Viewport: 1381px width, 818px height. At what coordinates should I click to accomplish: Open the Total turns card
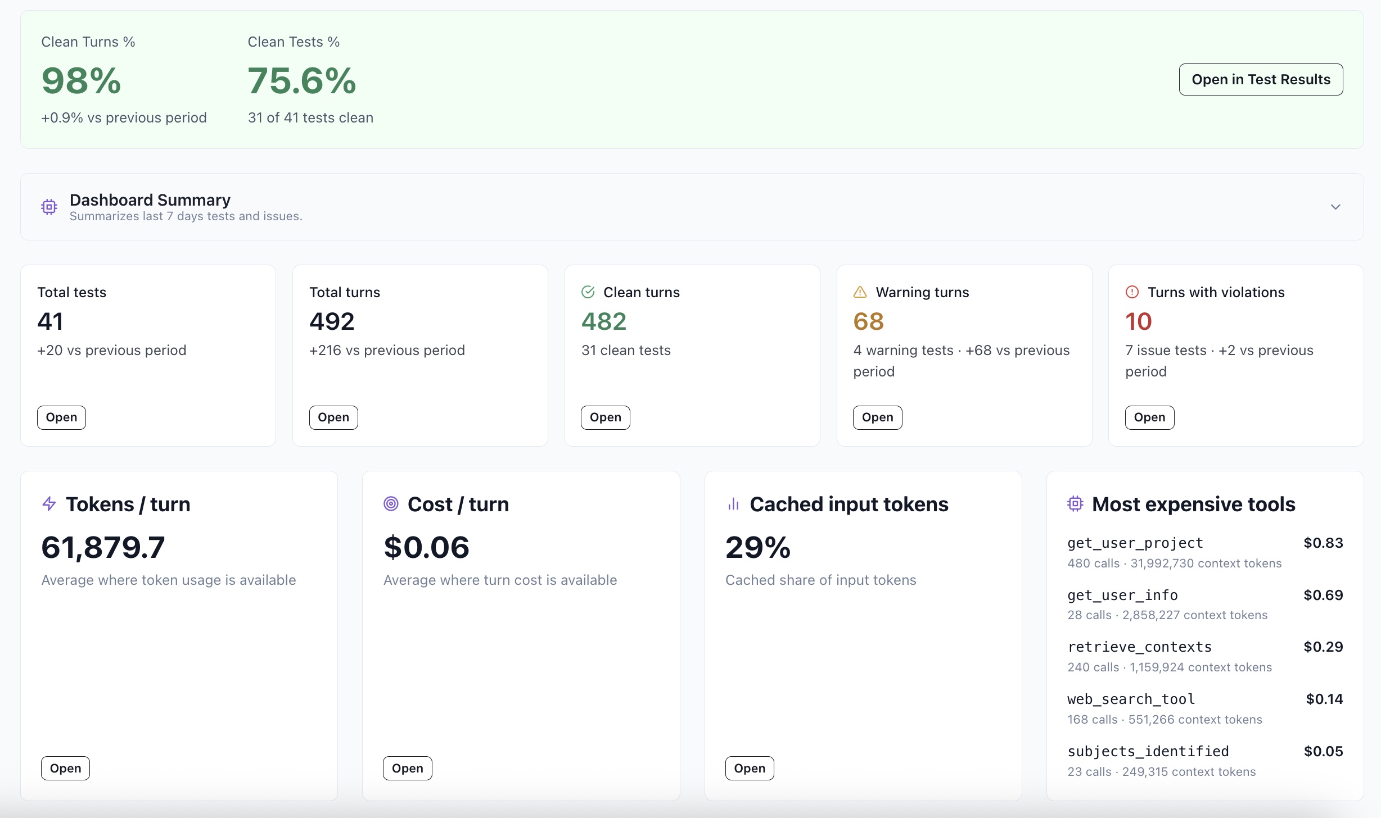(333, 417)
